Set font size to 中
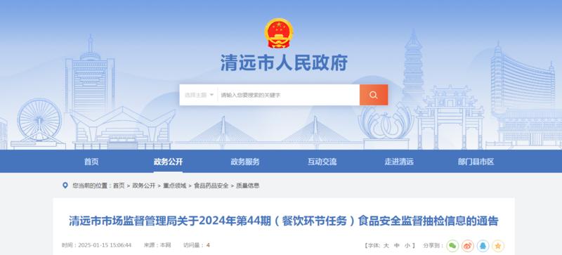562x255 pixels. [396, 246]
